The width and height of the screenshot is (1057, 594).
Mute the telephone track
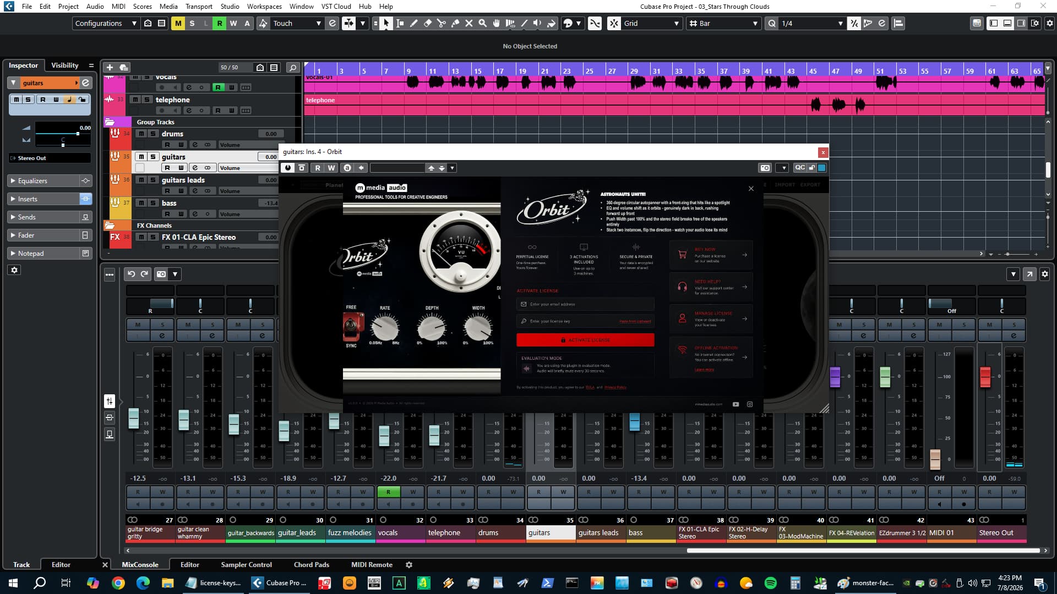point(134,100)
